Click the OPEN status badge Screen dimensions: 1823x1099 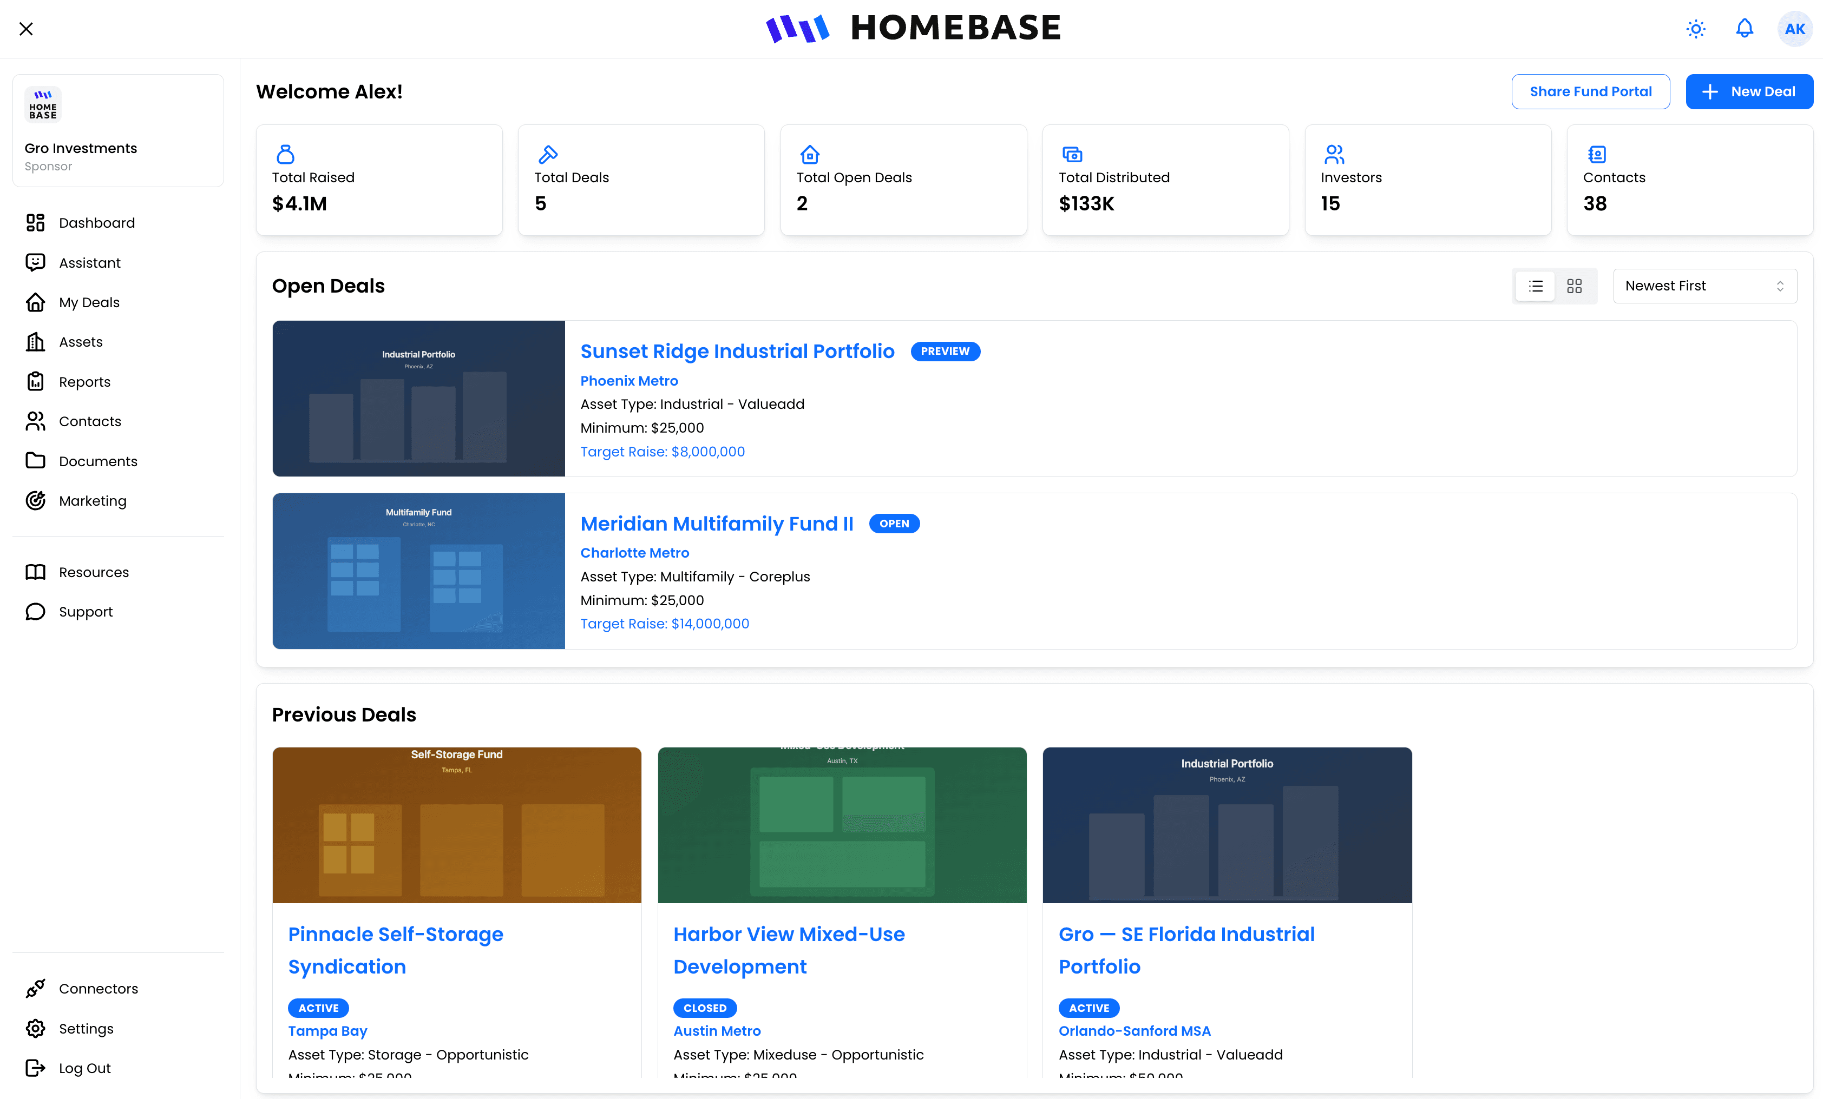[894, 523]
